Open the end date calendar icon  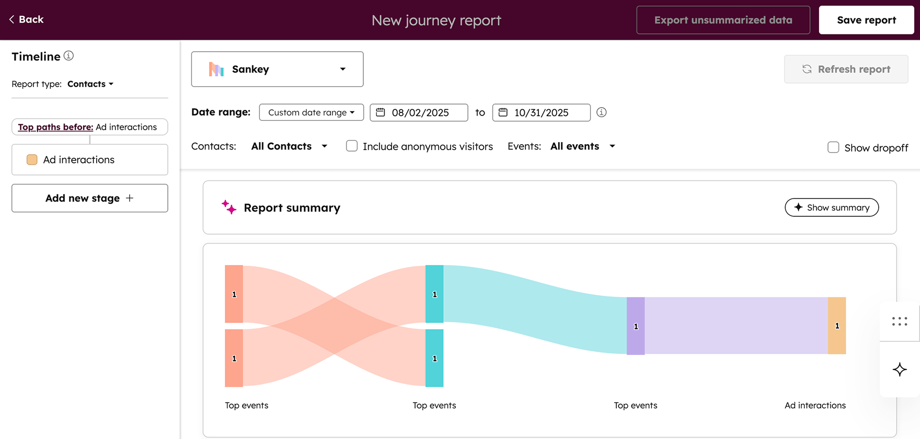[503, 112]
